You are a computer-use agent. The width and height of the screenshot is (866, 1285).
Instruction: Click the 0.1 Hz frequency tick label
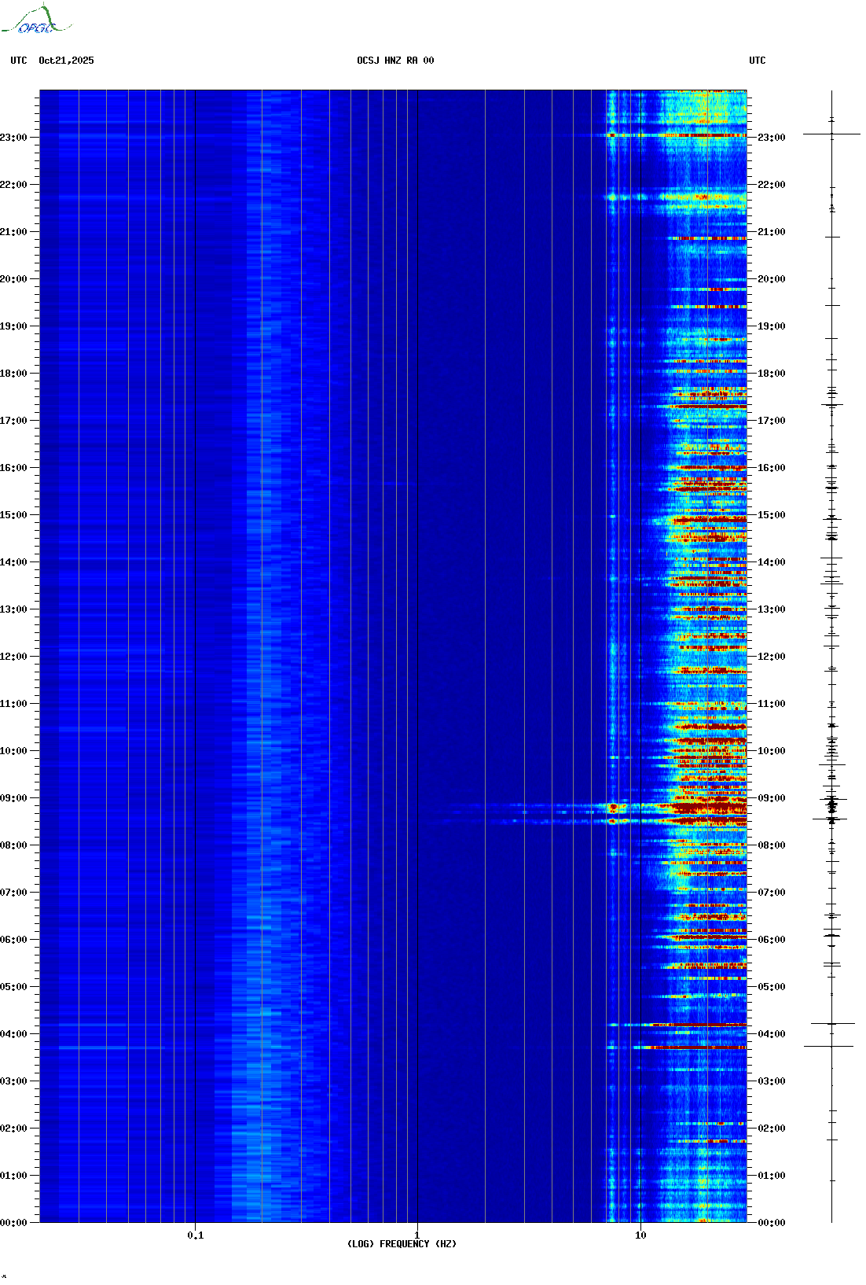pyautogui.click(x=196, y=1235)
